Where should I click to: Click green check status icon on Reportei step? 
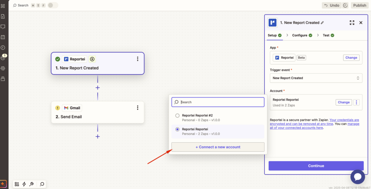click(58, 59)
